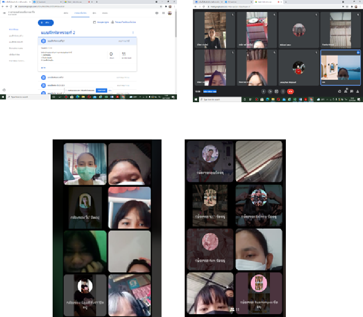Click the blue button in the bottom notification bar

tap(101, 90)
